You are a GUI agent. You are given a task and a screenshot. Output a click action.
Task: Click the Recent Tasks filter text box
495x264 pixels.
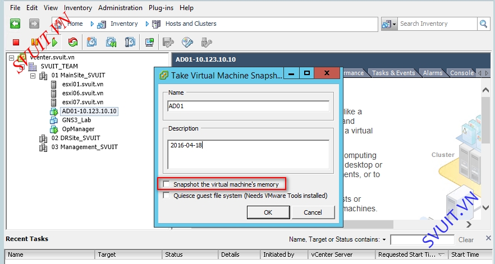pyautogui.click(x=422, y=240)
